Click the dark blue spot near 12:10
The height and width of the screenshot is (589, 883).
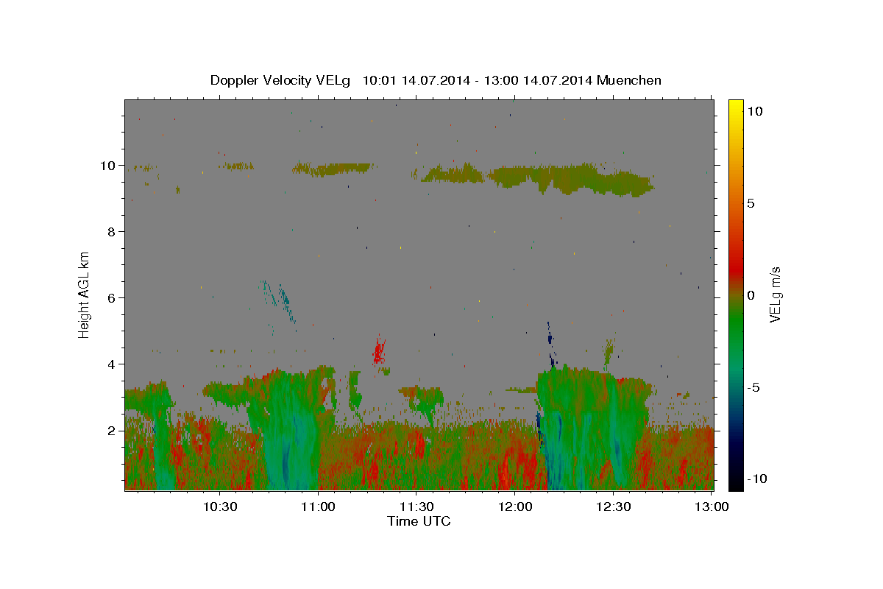coord(550,339)
